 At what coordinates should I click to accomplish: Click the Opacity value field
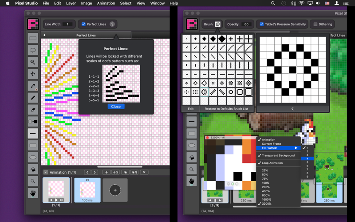pyautogui.click(x=246, y=24)
